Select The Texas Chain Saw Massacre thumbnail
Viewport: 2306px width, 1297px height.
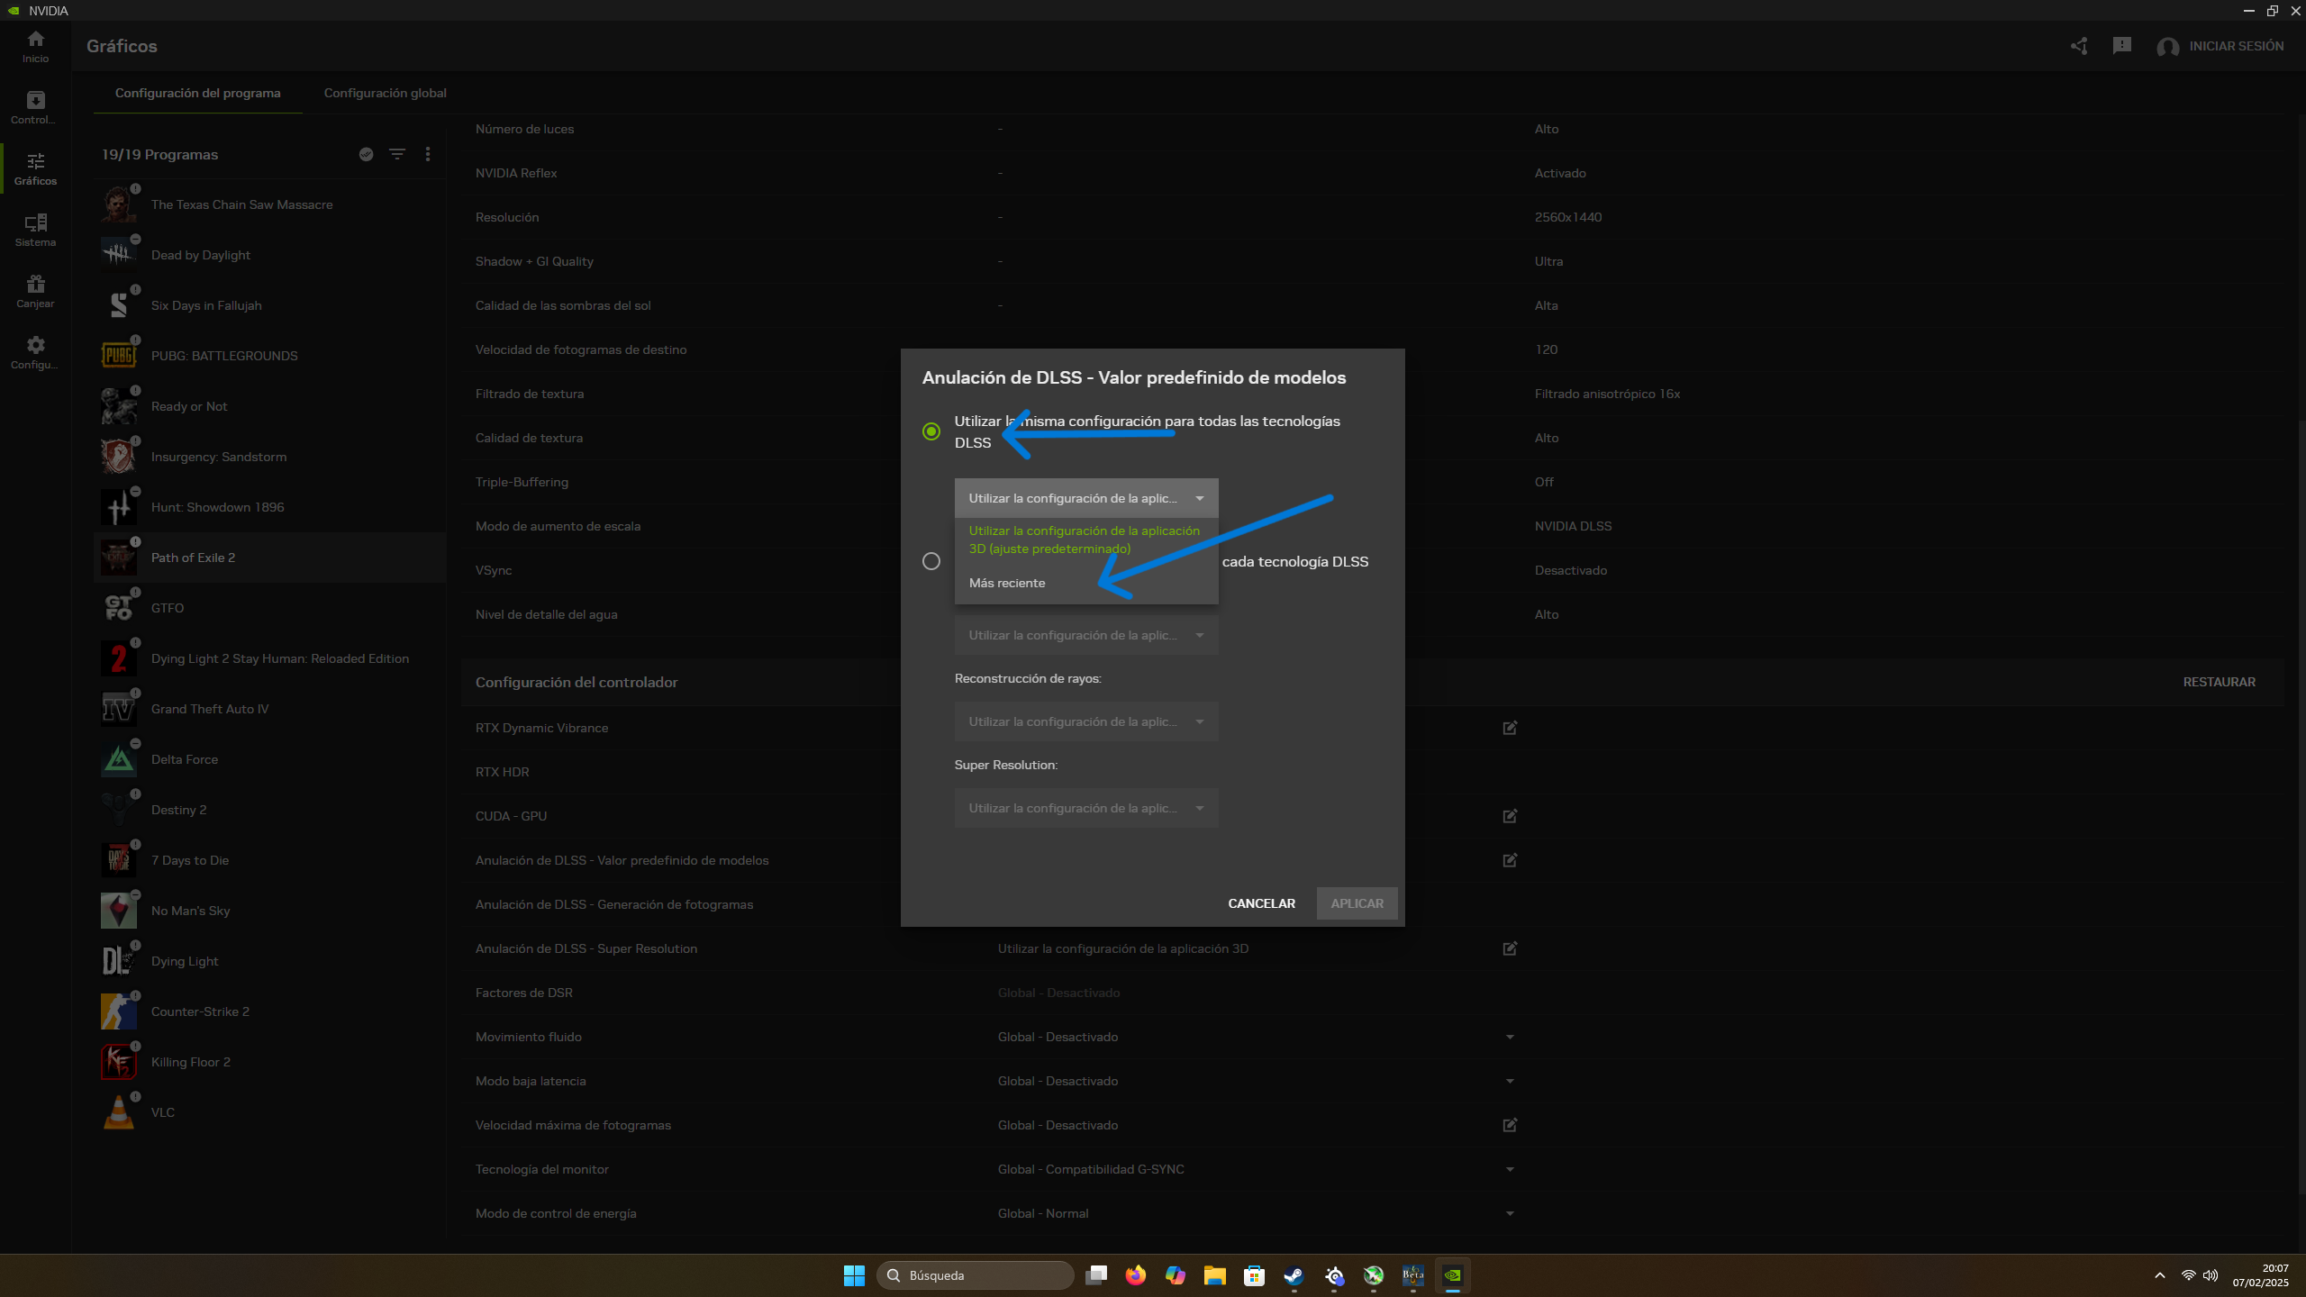(x=118, y=204)
